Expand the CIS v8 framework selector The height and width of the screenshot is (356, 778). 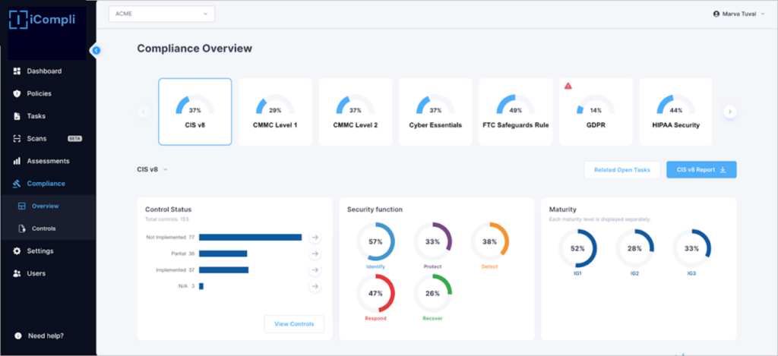[153, 170]
